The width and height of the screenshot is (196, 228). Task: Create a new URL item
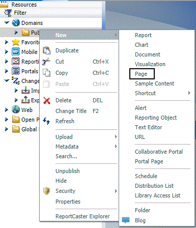[140, 137]
